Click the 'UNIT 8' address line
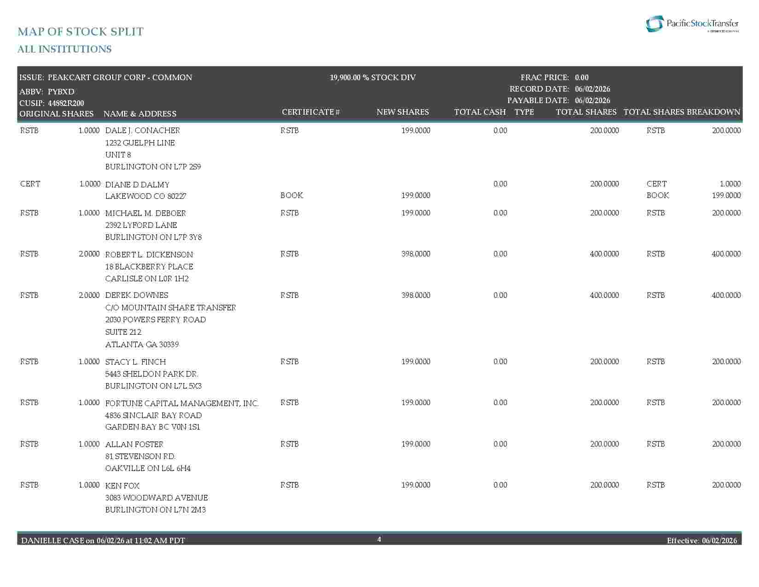The height and width of the screenshot is (587, 759). (x=118, y=155)
